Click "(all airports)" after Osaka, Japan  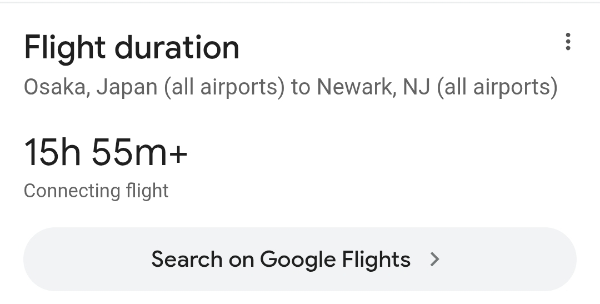point(224,87)
